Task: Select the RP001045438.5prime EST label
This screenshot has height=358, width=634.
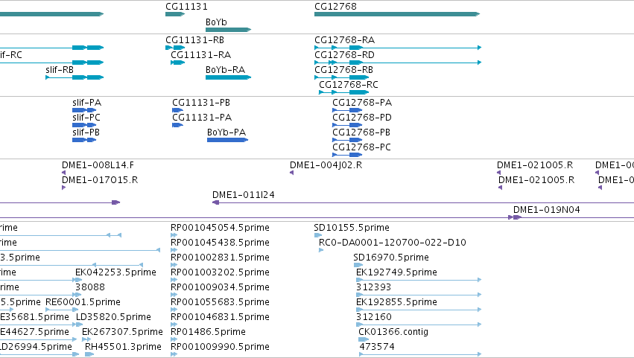Action: (220, 243)
